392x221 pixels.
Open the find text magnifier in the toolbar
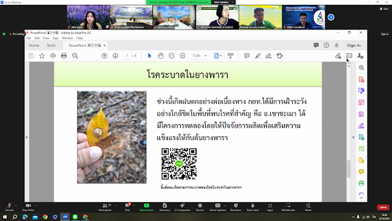tap(75, 56)
